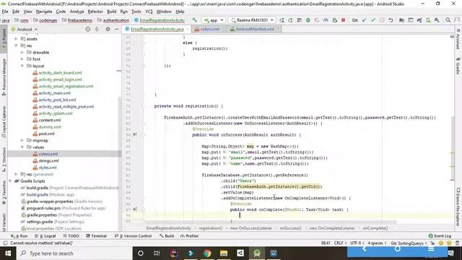Click the Task View icon on taskbar
462x260 pixels.
(x=157, y=253)
